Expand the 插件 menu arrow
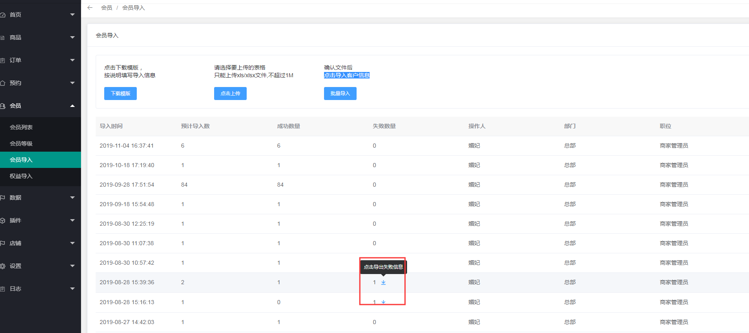 pyautogui.click(x=72, y=220)
